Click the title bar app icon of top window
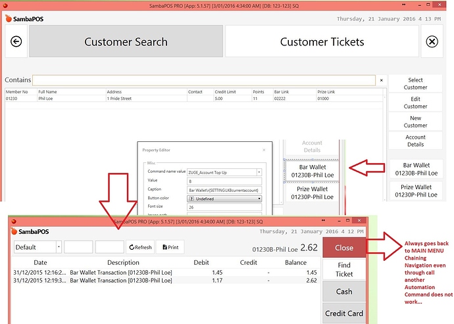The height and width of the screenshot is (324, 454). coord(5,5)
